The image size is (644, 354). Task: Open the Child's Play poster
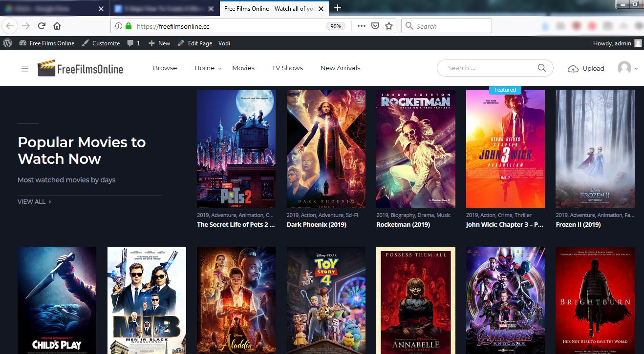57,300
